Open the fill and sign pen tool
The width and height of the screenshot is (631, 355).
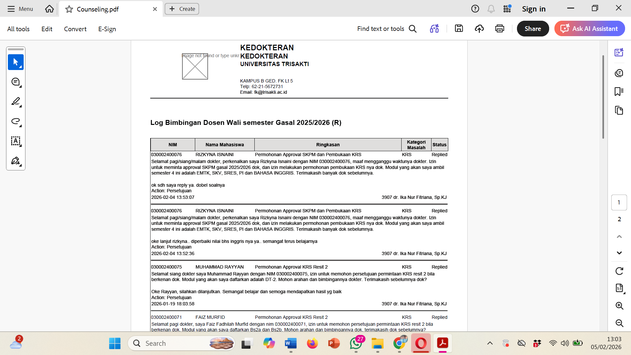pos(15,161)
